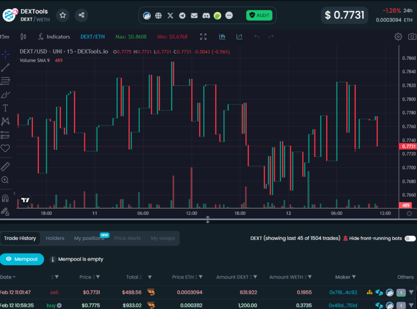The width and height of the screenshot is (417, 309).
Task: Select the horizontal lines Fibonacci tool
Action: tap(5, 81)
